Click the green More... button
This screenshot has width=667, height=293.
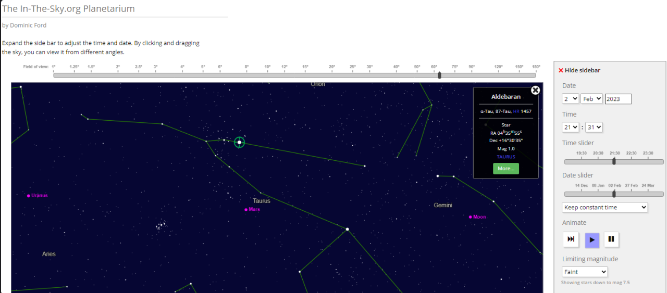click(505, 169)
